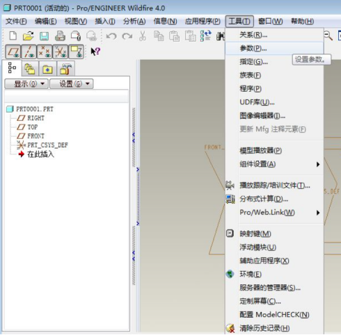Choose 辅助应用程序(X) menu entry
341x335 pixels.
pos(274,261)
